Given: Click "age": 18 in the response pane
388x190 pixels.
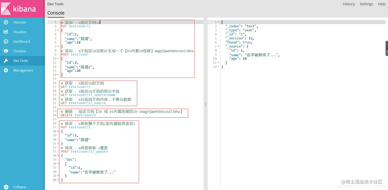Looking at the screenshot, I should click(238, 59).
